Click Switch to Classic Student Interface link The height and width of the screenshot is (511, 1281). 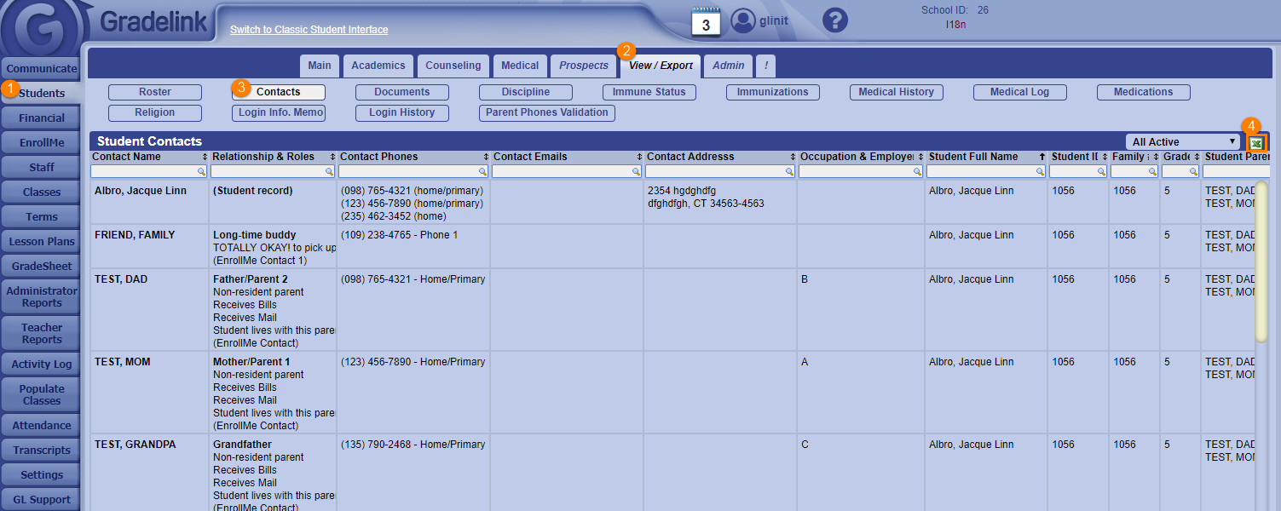[309, 30]
